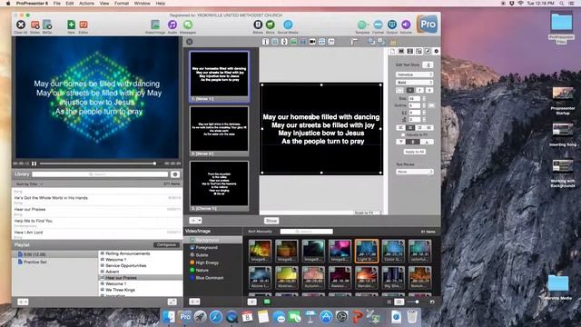Click the Show button below the editor

(x=271, y=221)
